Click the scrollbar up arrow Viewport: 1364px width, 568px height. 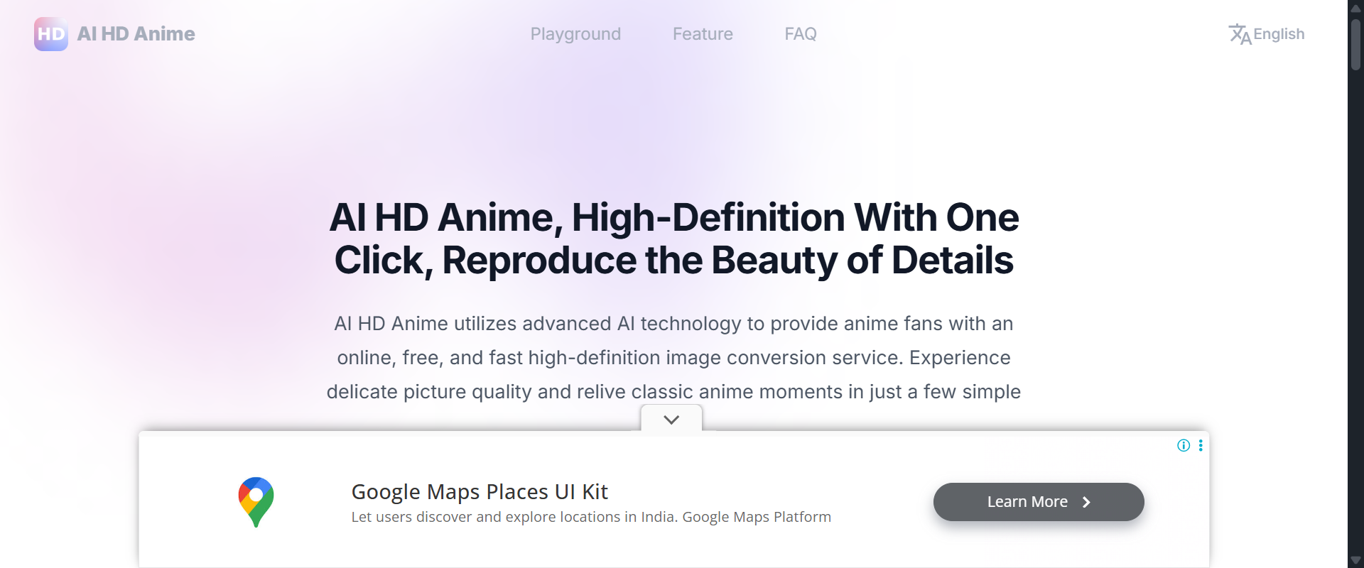[x=1355, y=8]
